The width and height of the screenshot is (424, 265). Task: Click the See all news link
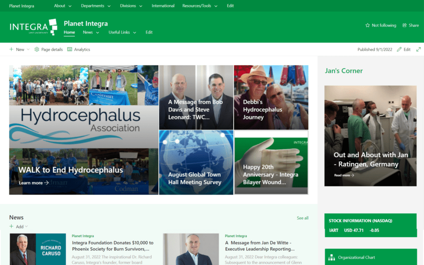(302, 218)
